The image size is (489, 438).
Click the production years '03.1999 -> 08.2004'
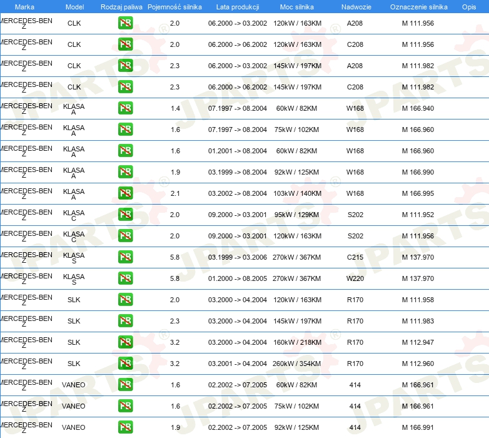(x=238, y=172)
